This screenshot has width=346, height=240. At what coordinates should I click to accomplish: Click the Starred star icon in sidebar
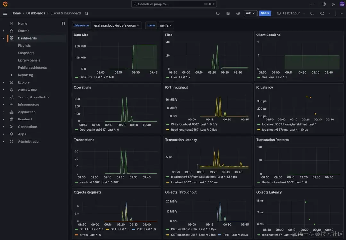[12, 31]
